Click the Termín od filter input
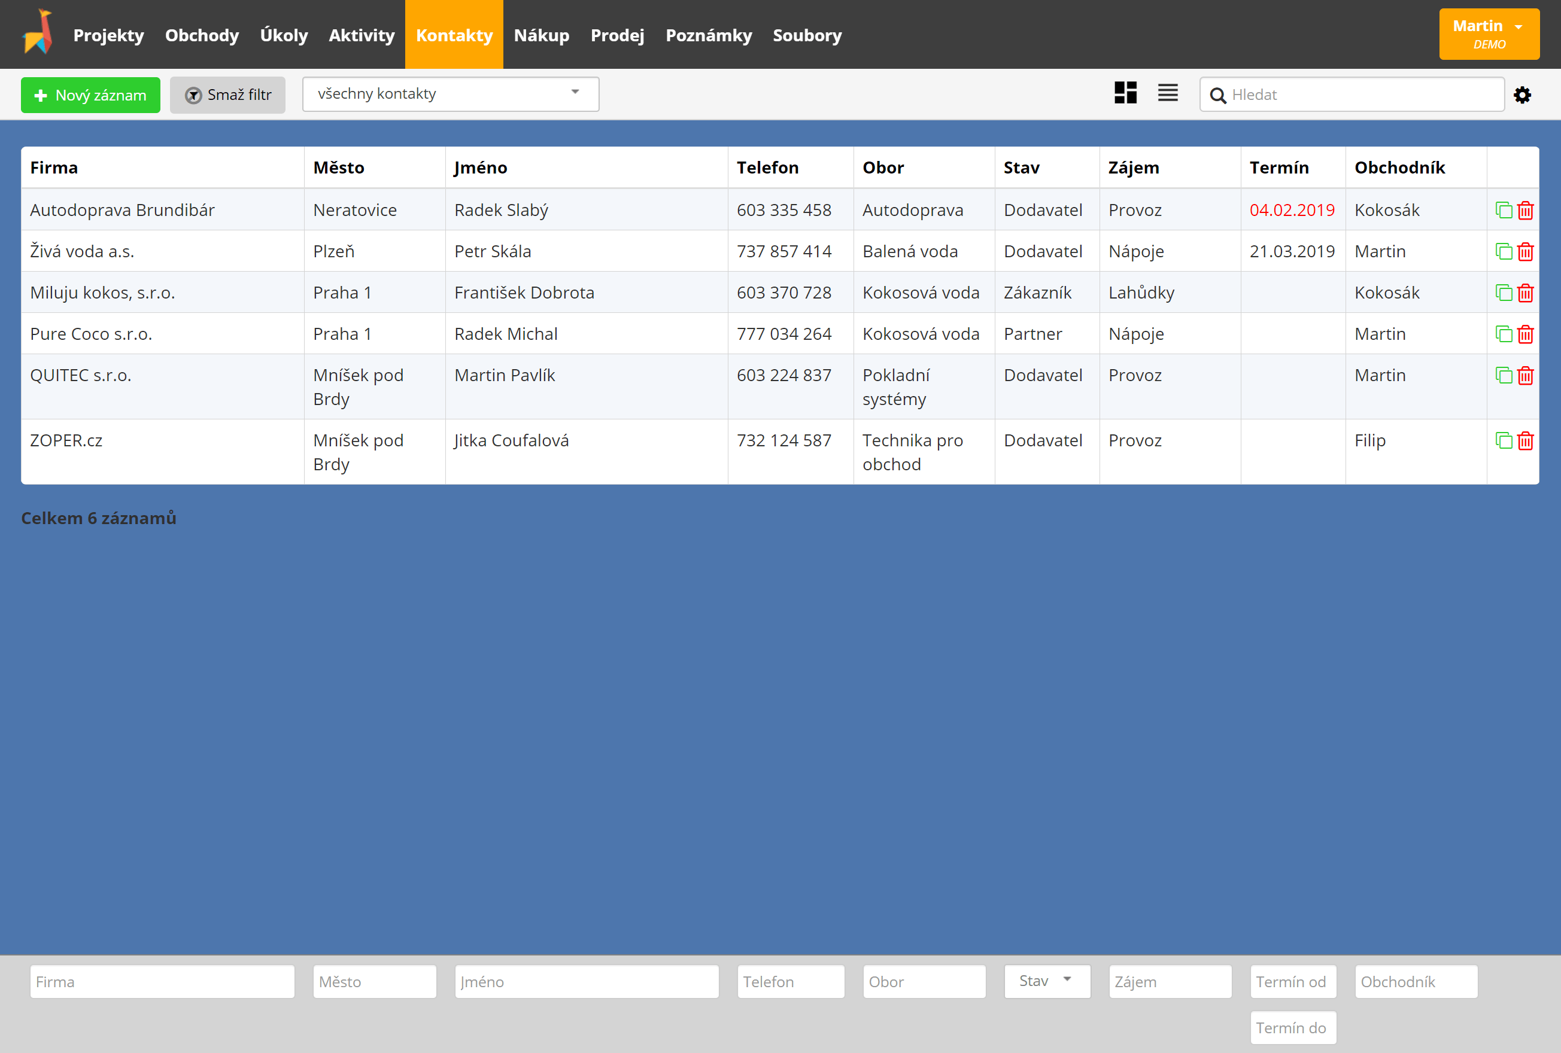Screen dimensions: 1561x1053 click(x=1293, y=981)
